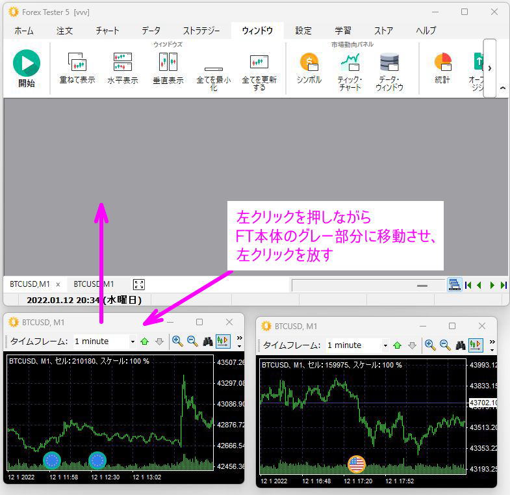Open the ホーム ribbon tab
The height and width of the screenshot is (495, 510).
[x=24, y=31]
